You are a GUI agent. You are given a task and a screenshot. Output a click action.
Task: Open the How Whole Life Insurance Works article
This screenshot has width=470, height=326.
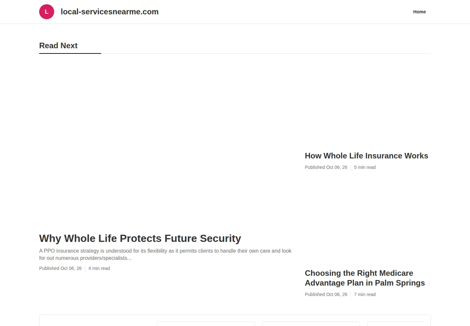(366, 156)
